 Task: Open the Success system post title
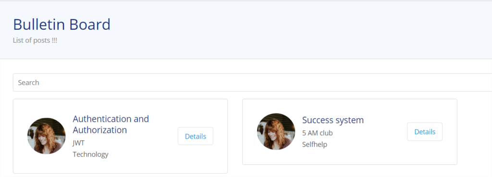(333, 120)
